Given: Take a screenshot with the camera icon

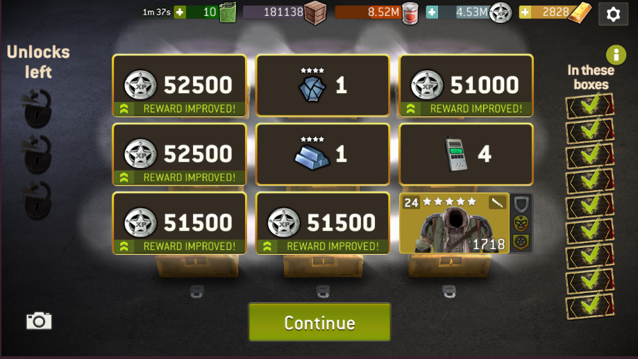Looking at the screenshot, I should coord(39,321).
